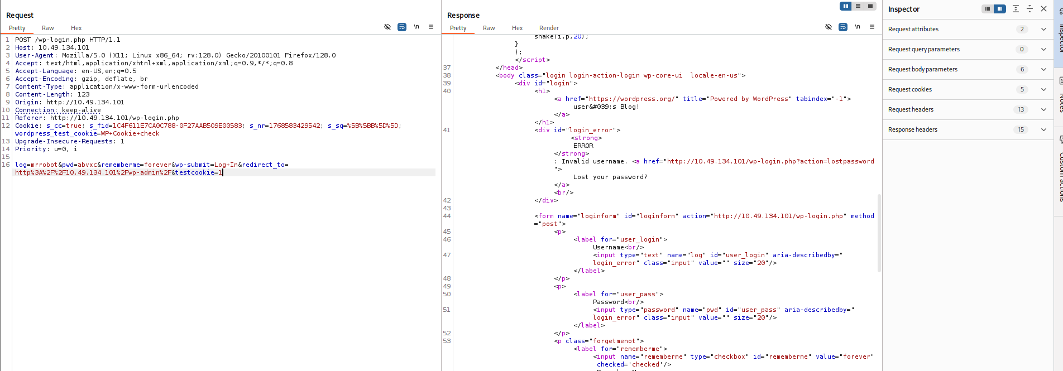Select top/bottom stacked layout icon
Image resolution: width=1063 pixels, height=371 pixels.
click(858, 6)
